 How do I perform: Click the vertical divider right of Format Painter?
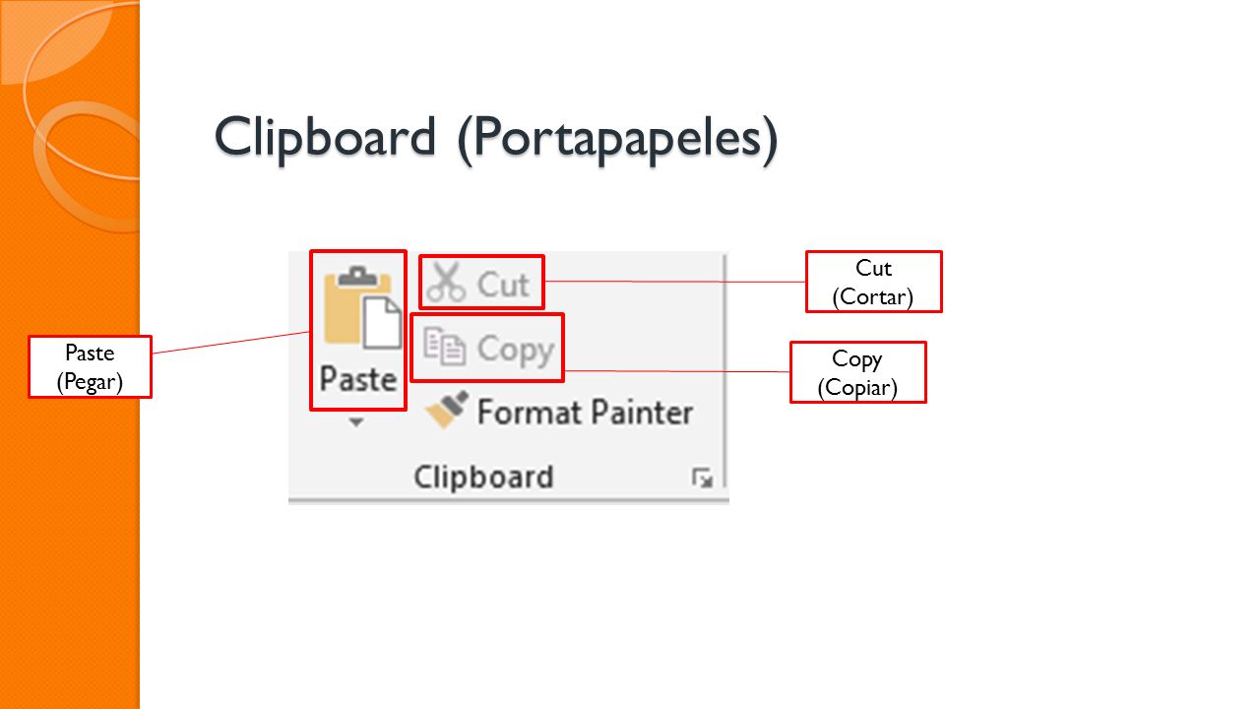726,370
